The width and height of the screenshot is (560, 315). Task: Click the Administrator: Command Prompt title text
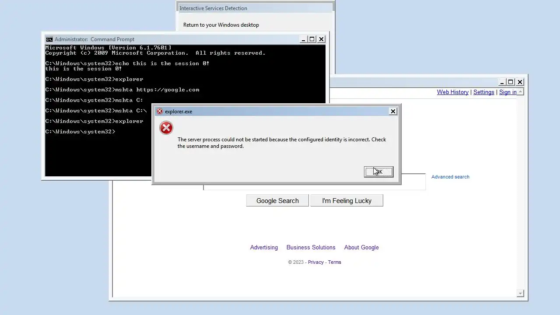[94, 39]
